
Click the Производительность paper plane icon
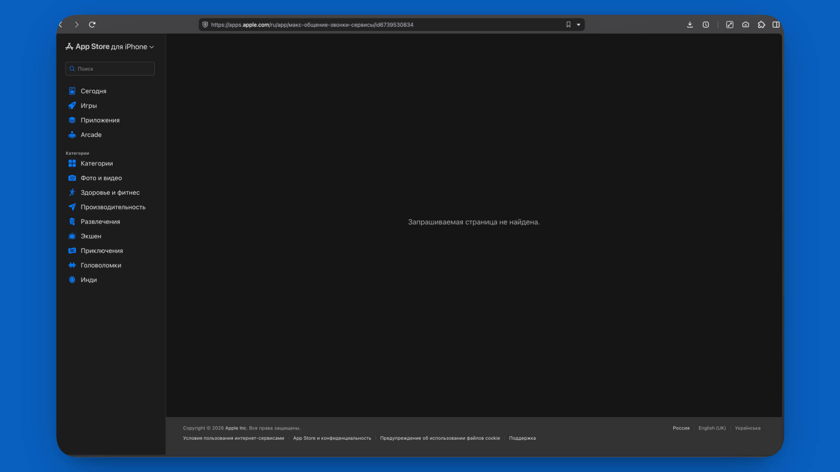(72, 207)
